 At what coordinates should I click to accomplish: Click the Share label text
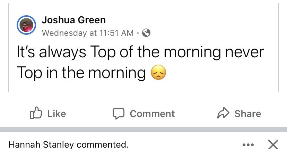coord(248,114)
